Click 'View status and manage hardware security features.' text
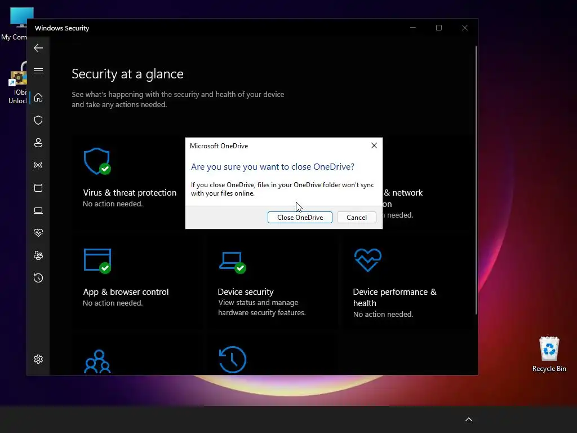The height and width of the screenshot is (433, 577). coord(261,307)
